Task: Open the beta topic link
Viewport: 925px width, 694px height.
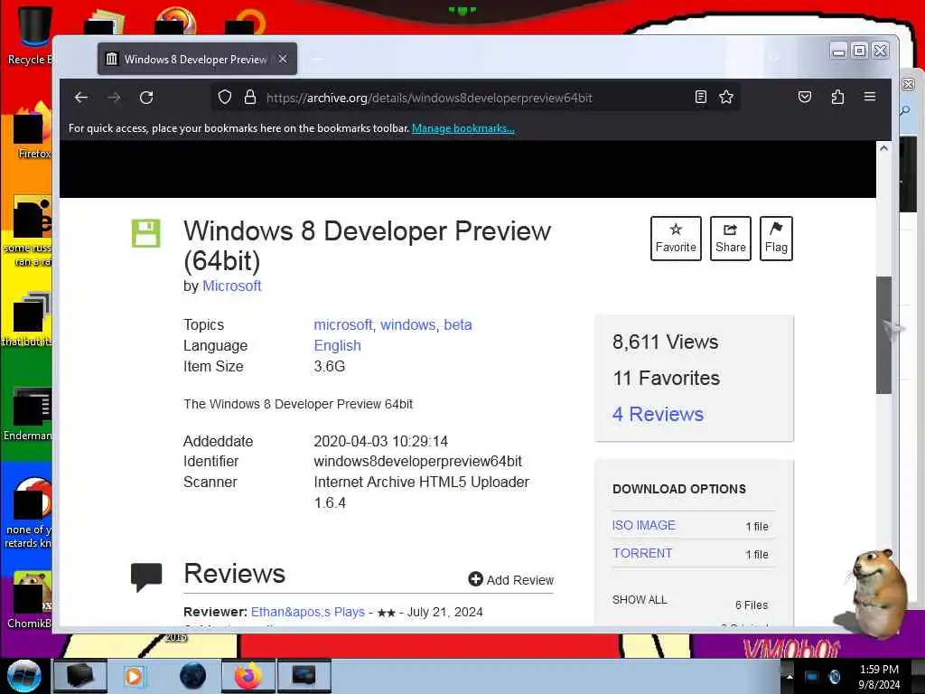Action: point(458,324)
